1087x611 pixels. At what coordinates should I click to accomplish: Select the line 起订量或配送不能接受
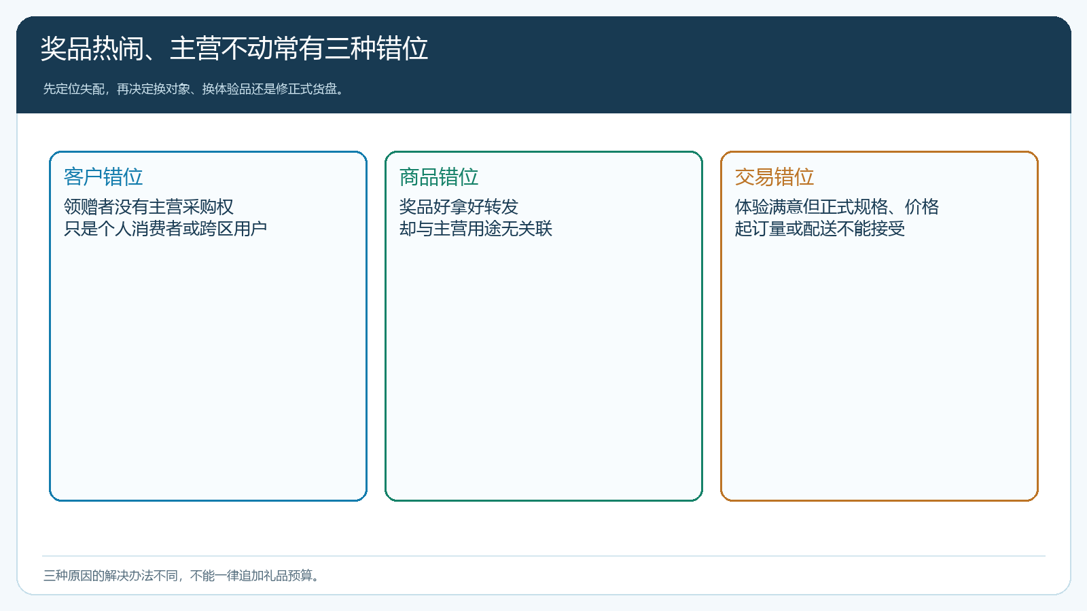[820, 229]
